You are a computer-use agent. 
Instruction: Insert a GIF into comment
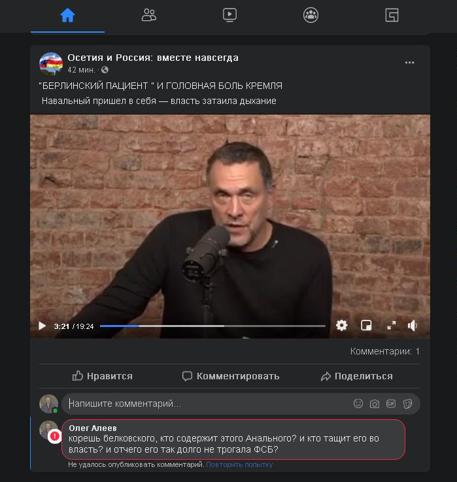point(390,404)
